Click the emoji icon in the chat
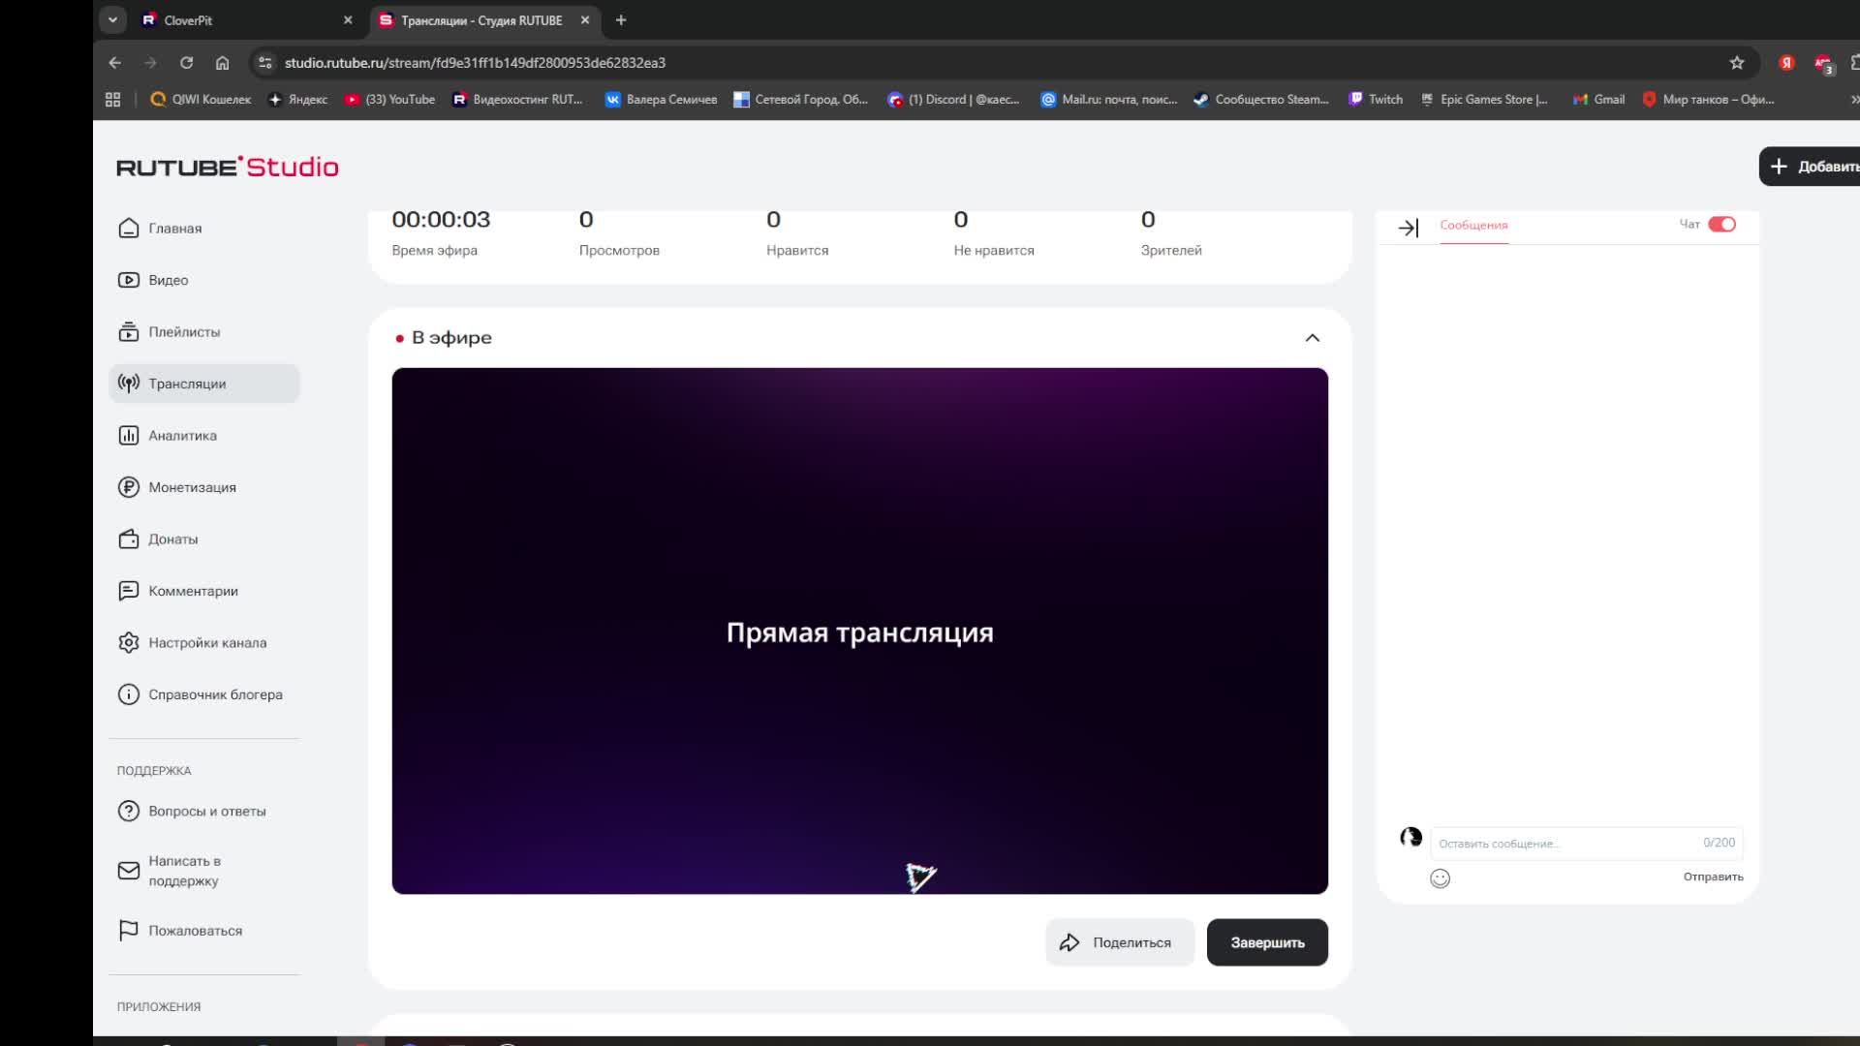The width and height of the screenshot is (1860, 1046). (x=1441, y=877)
